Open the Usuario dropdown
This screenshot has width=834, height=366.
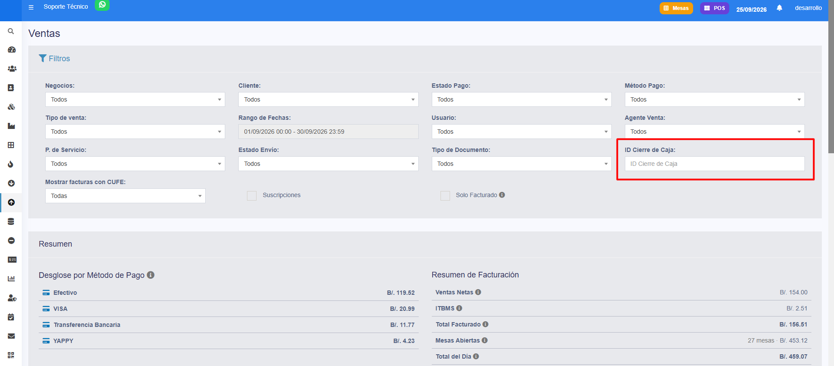(521, 132)
